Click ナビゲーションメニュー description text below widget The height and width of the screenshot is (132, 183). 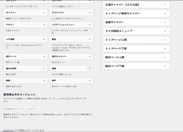point(70,32)
